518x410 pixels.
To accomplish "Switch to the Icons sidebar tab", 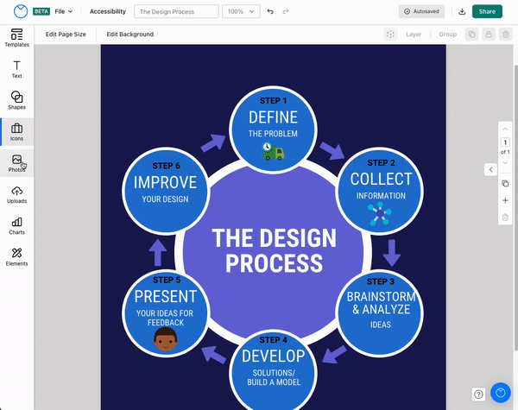I will [16, 132].
